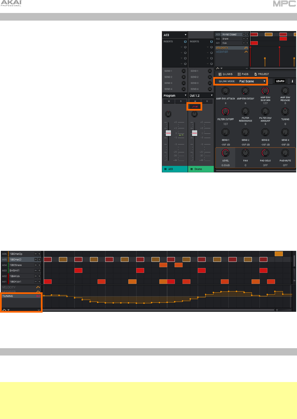Select the Q-Link SEND 2 knob
The image size is (297, 419).
245,132
